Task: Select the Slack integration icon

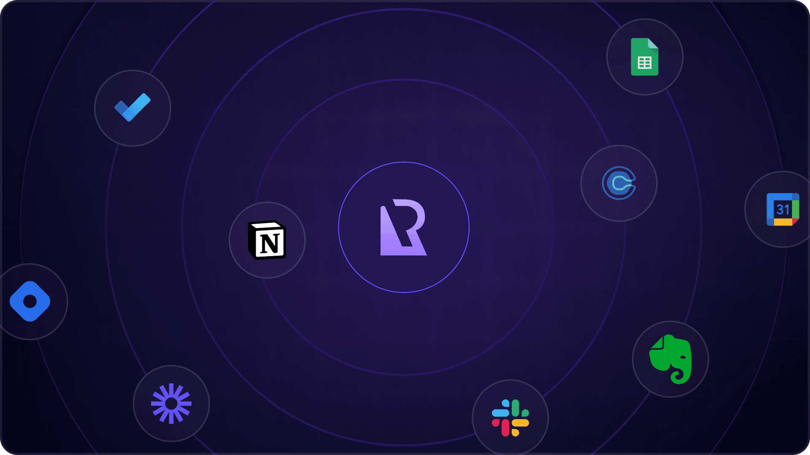Action: [x=510, y=418]
